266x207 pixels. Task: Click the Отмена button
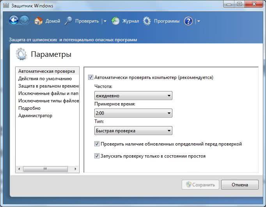(x=240, y=185)
